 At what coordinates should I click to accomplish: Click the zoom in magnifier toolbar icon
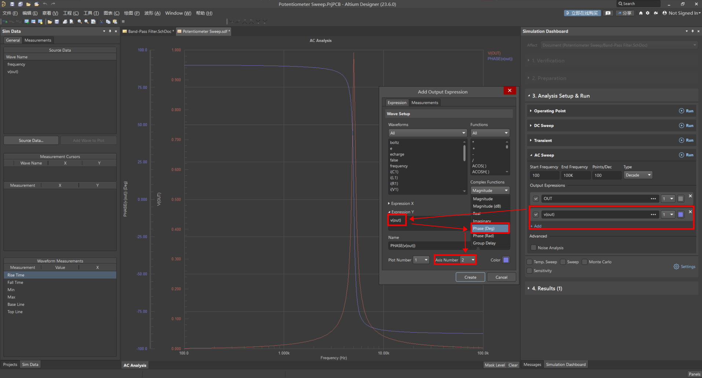click(80, 22)
